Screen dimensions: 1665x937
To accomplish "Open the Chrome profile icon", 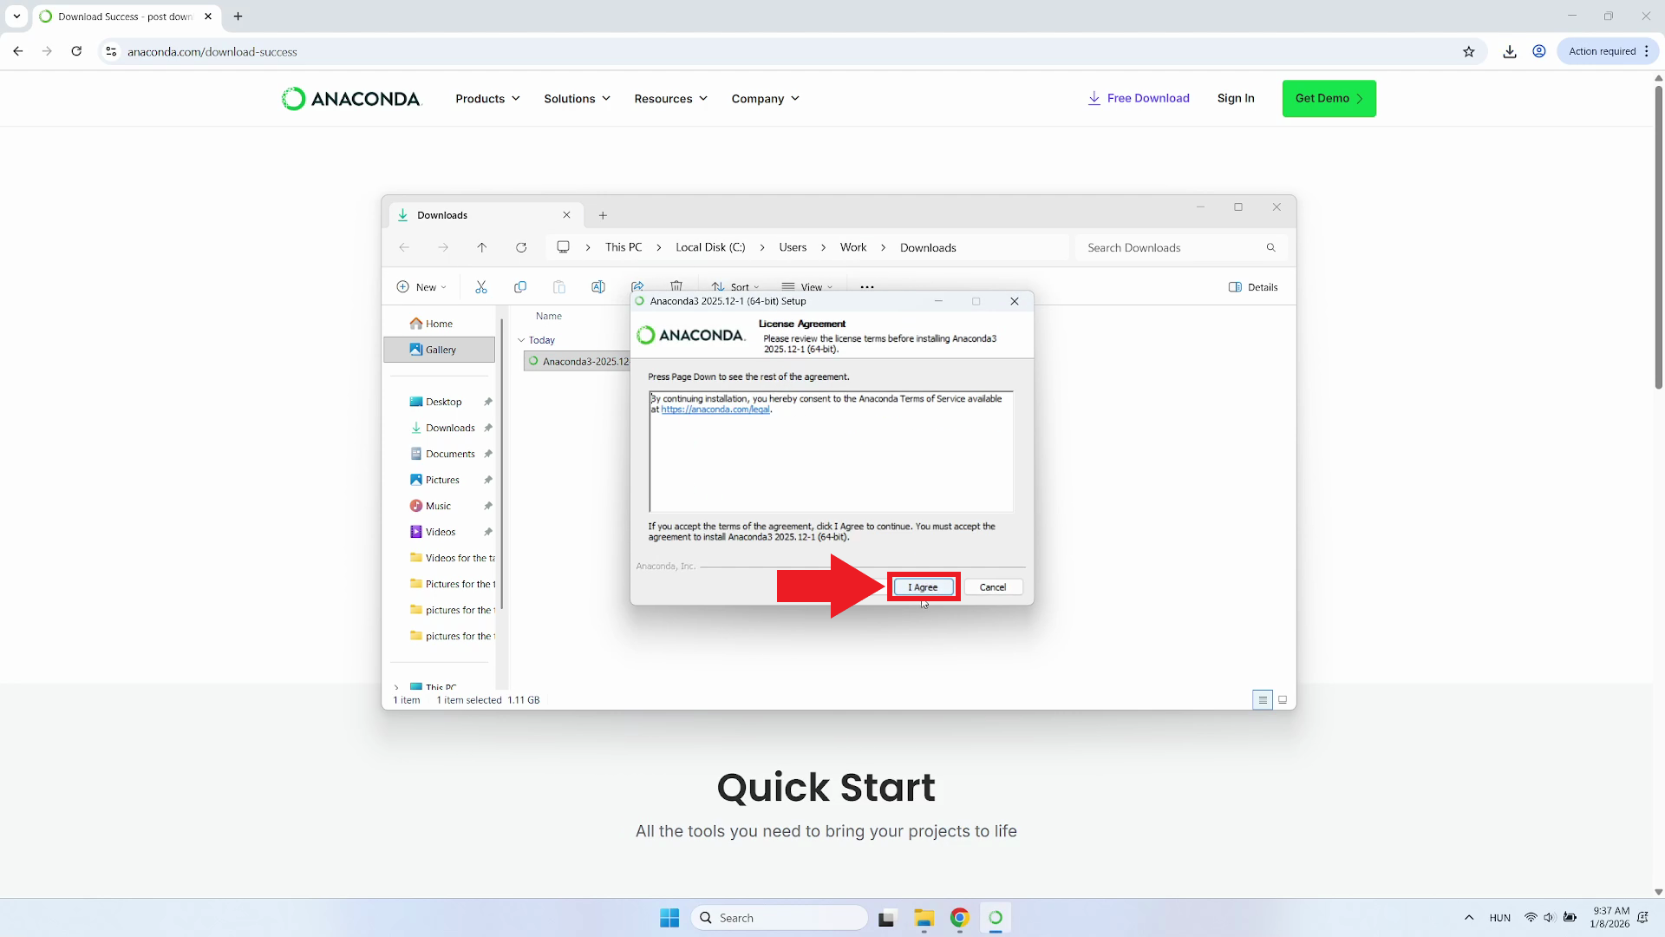I will click(x=1539, y=51).
